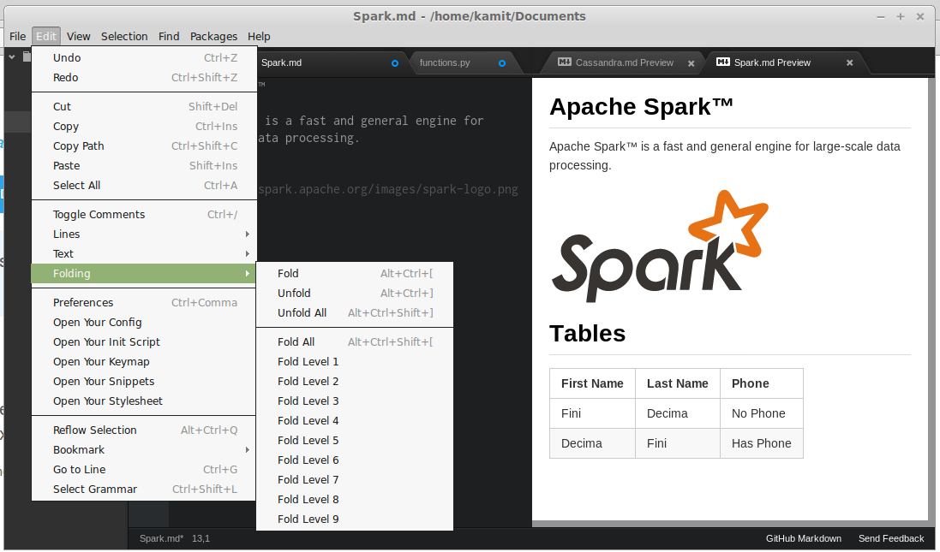This screenshot has height=552, width=940.
Task: Click the highlighted Folding submenu item
Action: pos(144,274)
